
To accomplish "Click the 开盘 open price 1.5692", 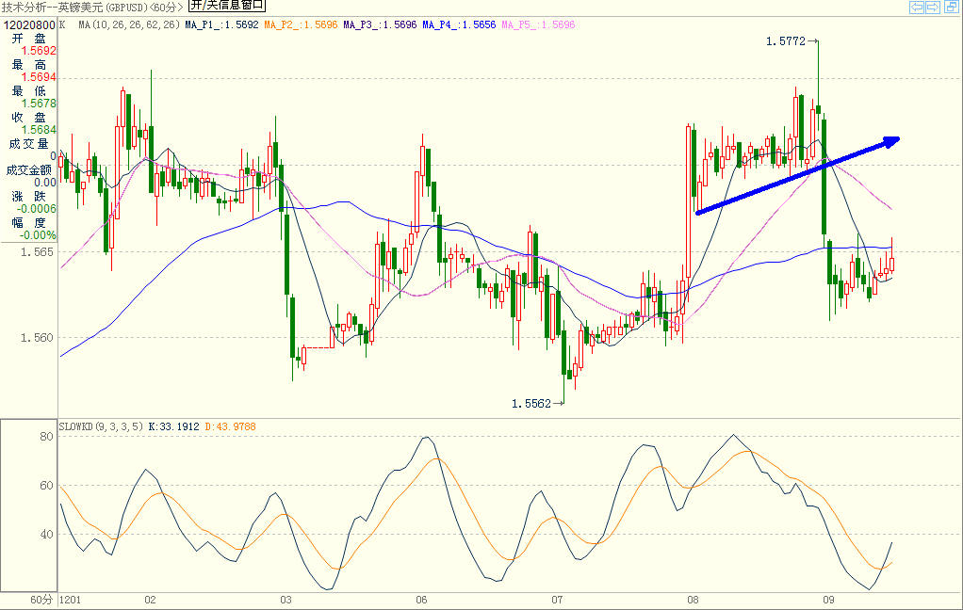I will (39, 51).
